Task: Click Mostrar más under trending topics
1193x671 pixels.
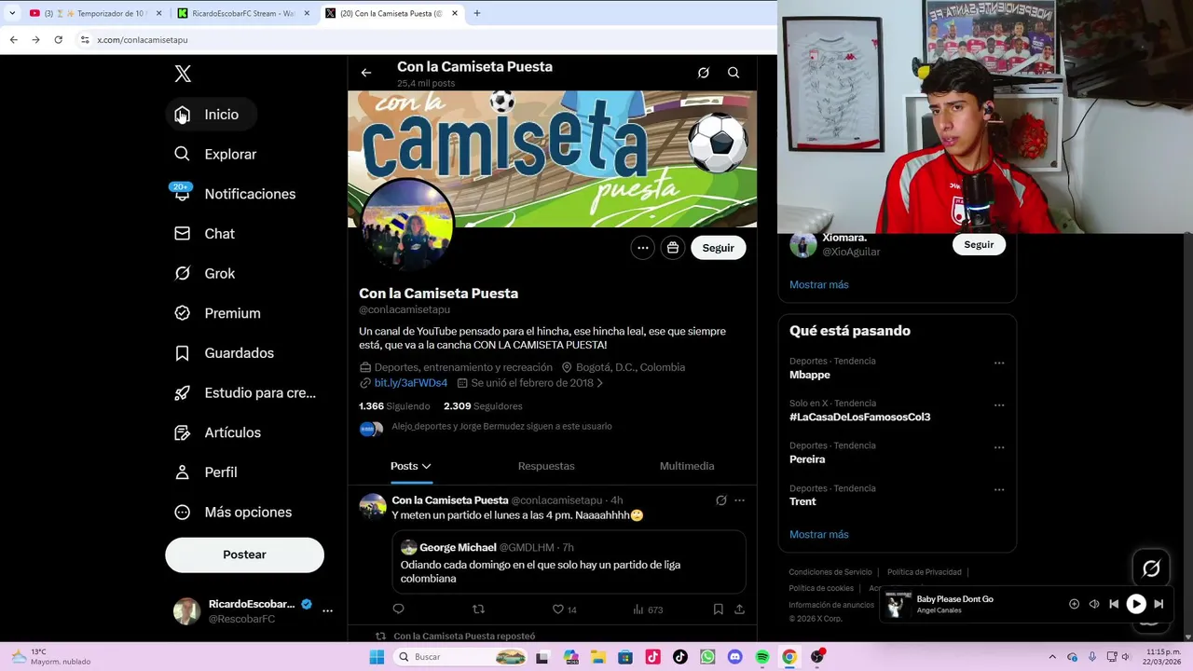Action: tap(819, 535)
